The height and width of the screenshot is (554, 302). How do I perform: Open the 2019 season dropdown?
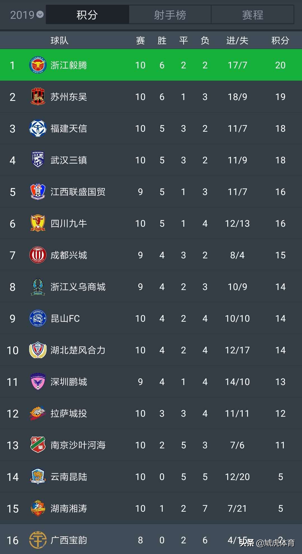coord(27,15)
